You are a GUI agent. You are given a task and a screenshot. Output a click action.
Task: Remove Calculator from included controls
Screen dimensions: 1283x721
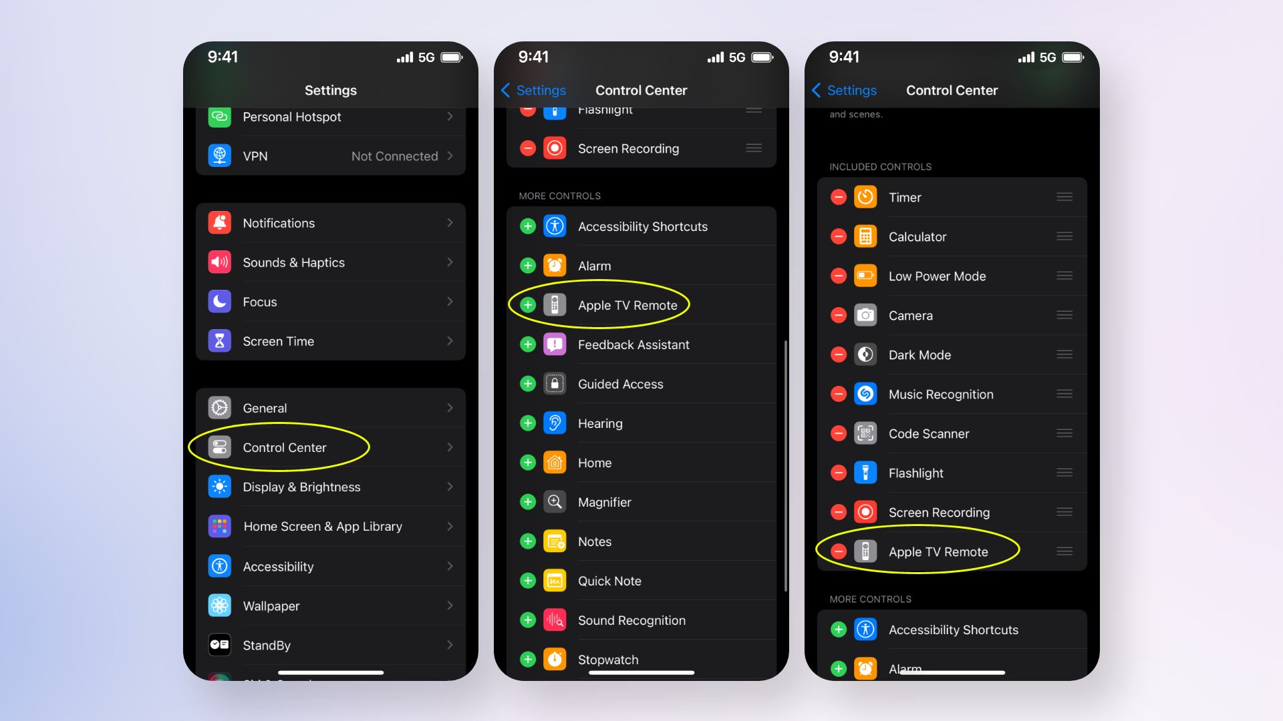tap(838, 236)
